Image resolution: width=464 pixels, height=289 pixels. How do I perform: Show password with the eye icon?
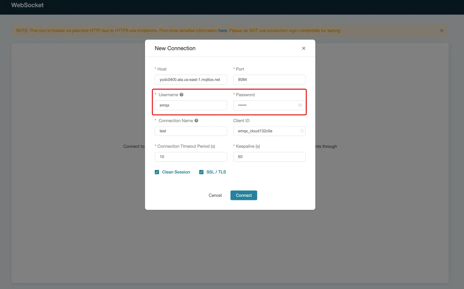[x=300, y=105]
